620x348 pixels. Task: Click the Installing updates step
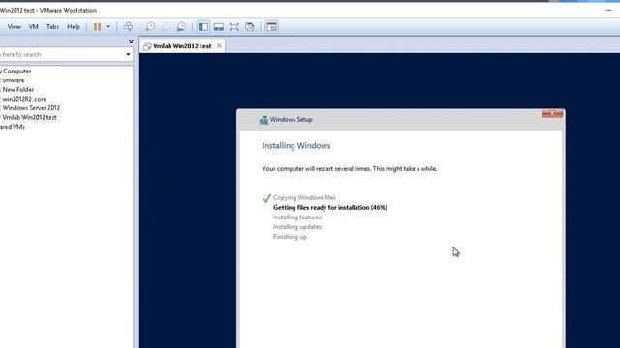(297, 227)
